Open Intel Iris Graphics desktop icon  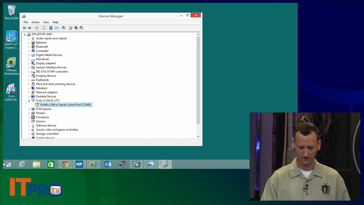point(12,40)
